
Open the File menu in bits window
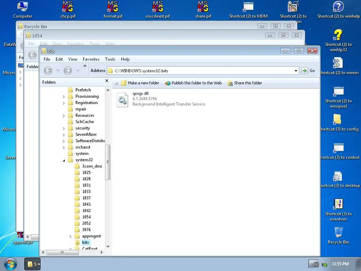point(47,59)
